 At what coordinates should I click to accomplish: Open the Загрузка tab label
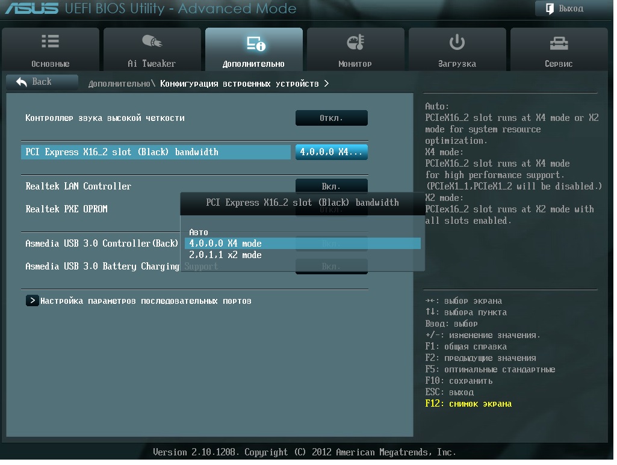(457, 64)
